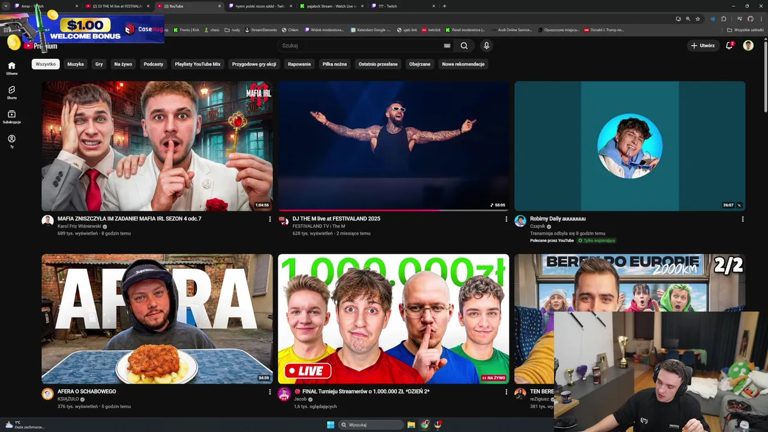Open the DJ THE M concert thumbnail
Viewport: 768px width, 432px height.
pos(393,146)
